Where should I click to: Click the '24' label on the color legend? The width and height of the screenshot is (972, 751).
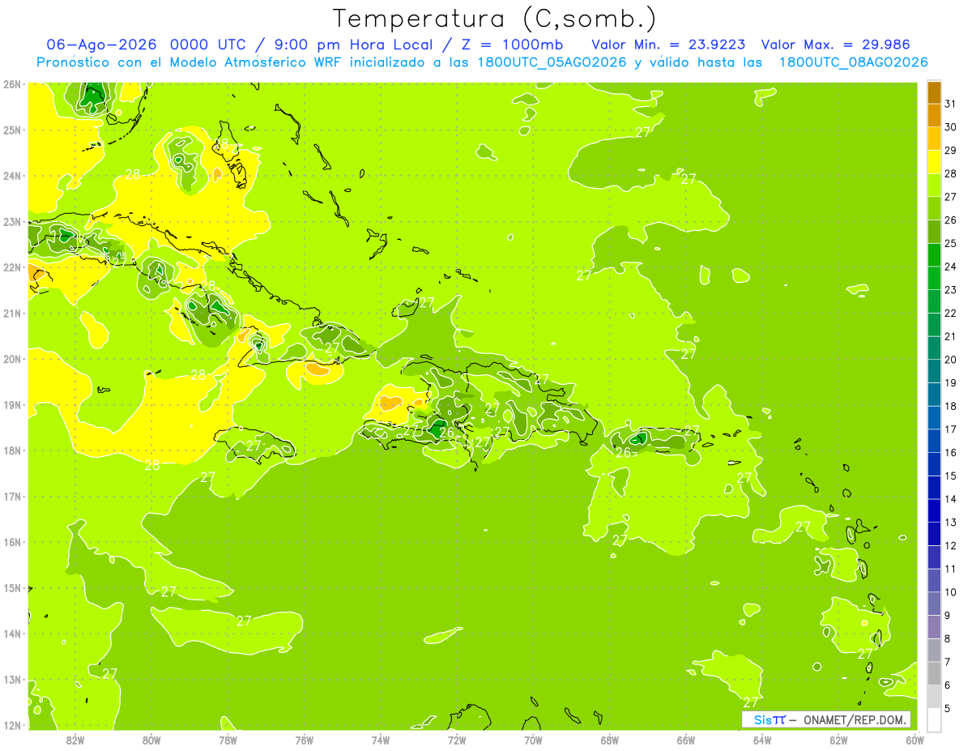point(950,267)
